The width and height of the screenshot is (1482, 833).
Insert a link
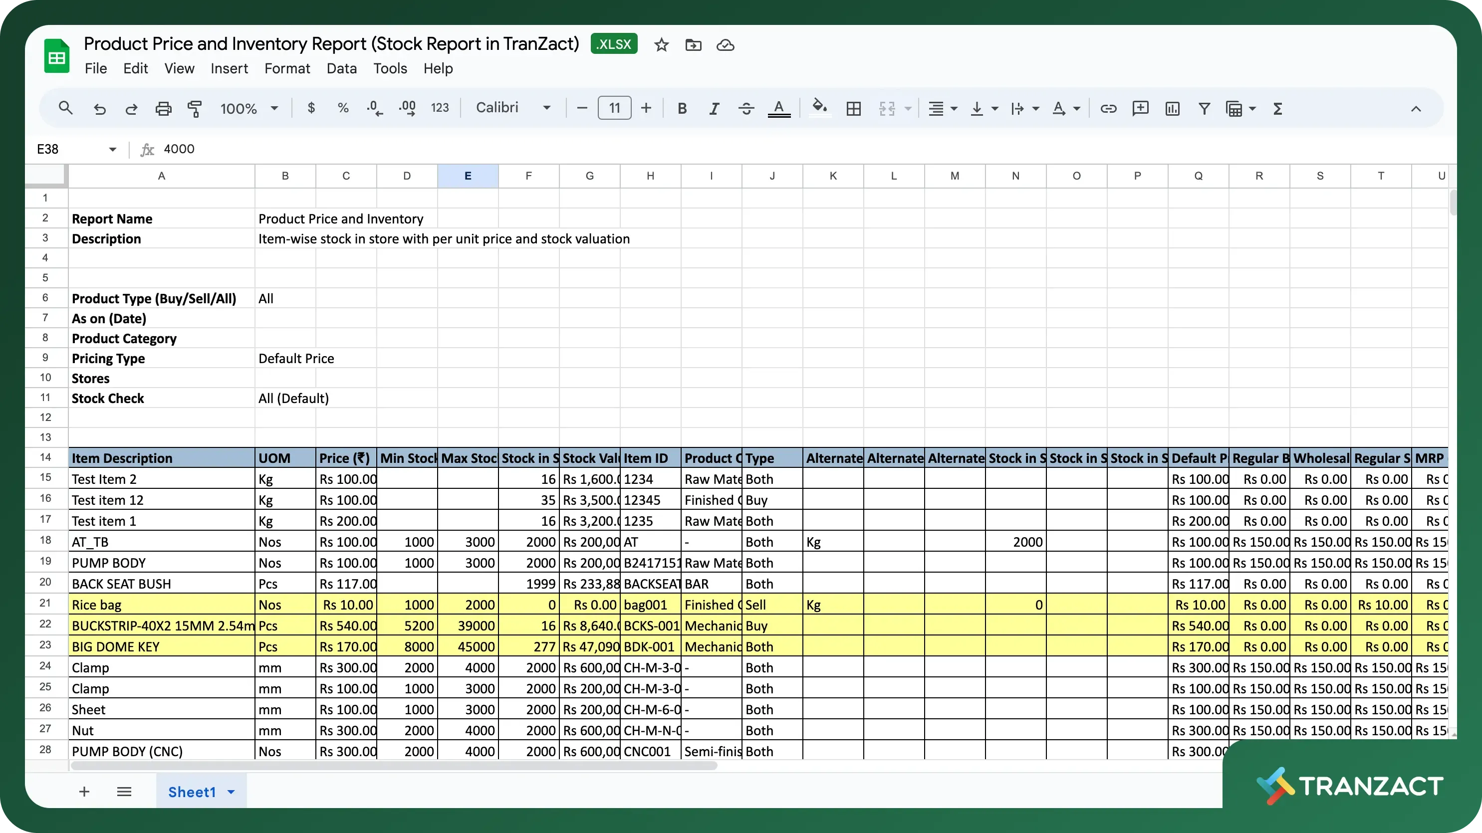click(1108, 109)
